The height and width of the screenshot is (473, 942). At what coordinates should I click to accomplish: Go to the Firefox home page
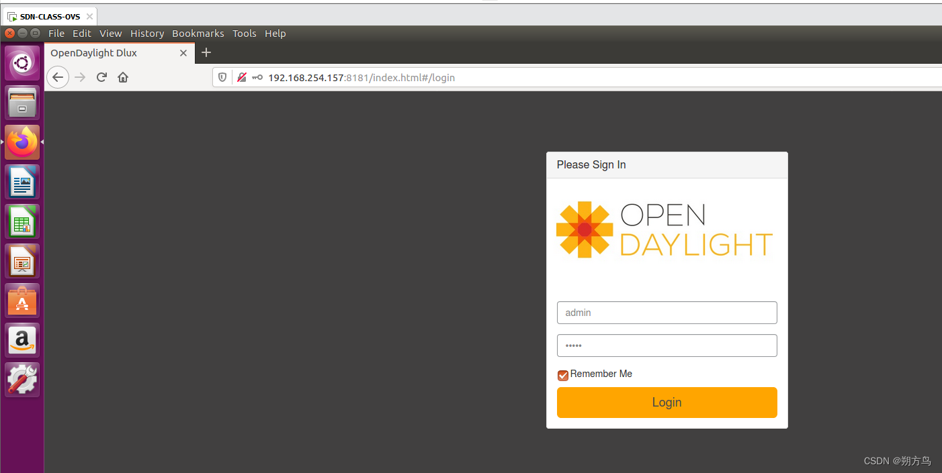click(123, 77)
